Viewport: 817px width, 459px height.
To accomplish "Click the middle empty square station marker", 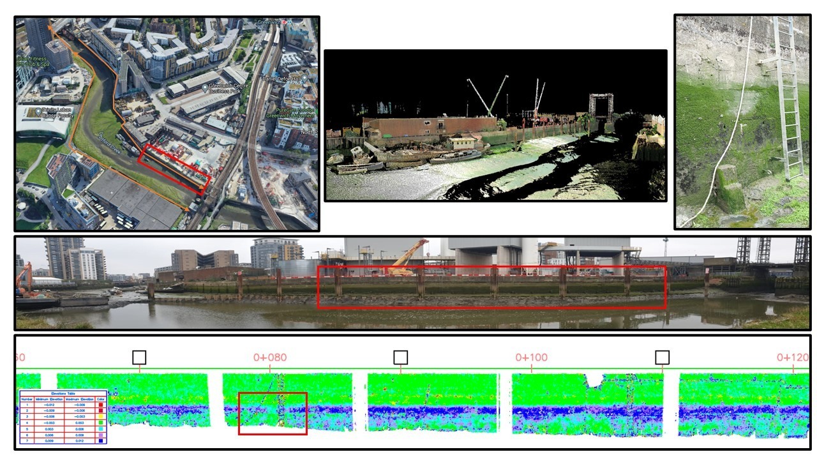I will click(400, 357).
